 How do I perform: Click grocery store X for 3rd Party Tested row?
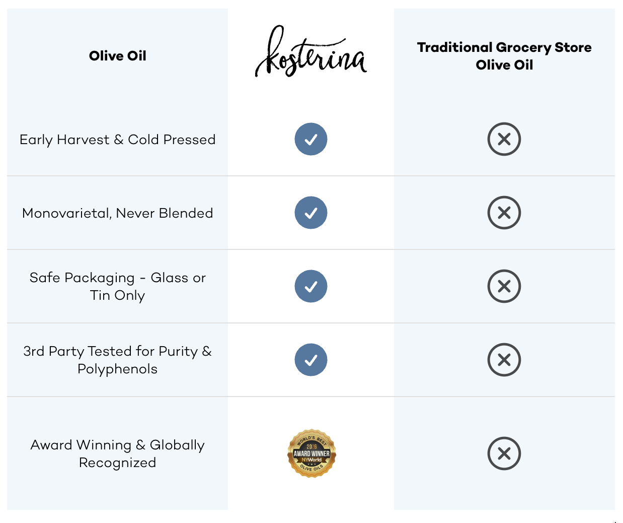coord(504,360)
